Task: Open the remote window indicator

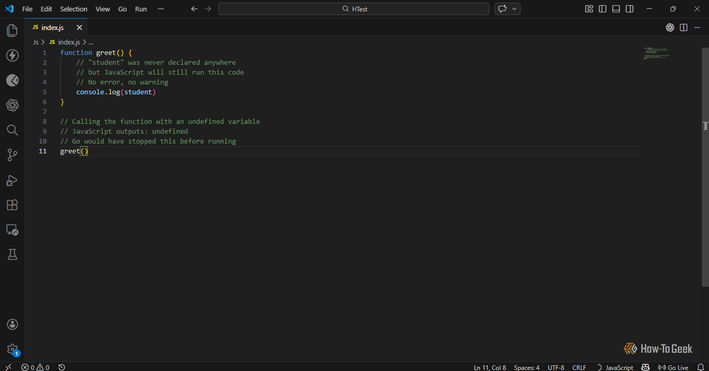Action: coord(8,367)
